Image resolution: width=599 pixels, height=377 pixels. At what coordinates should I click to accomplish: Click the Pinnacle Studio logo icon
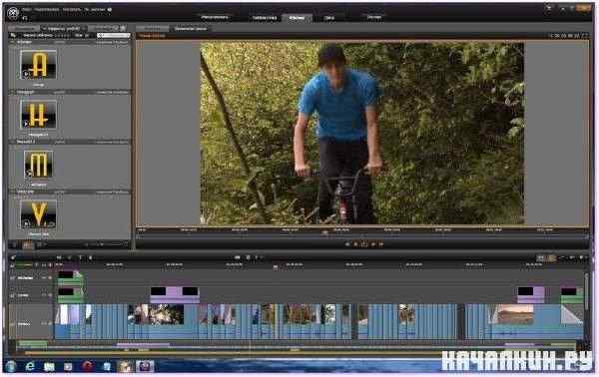tap(13, 14)
